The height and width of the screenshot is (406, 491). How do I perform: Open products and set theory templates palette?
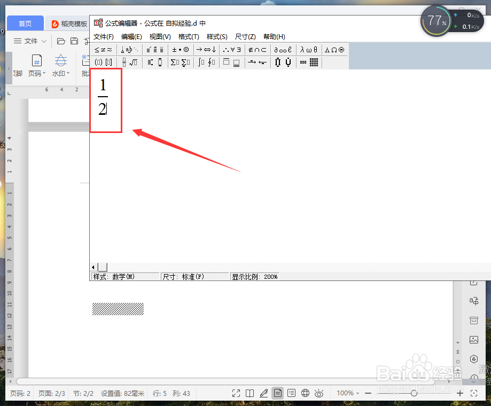[x=283, y=63]
